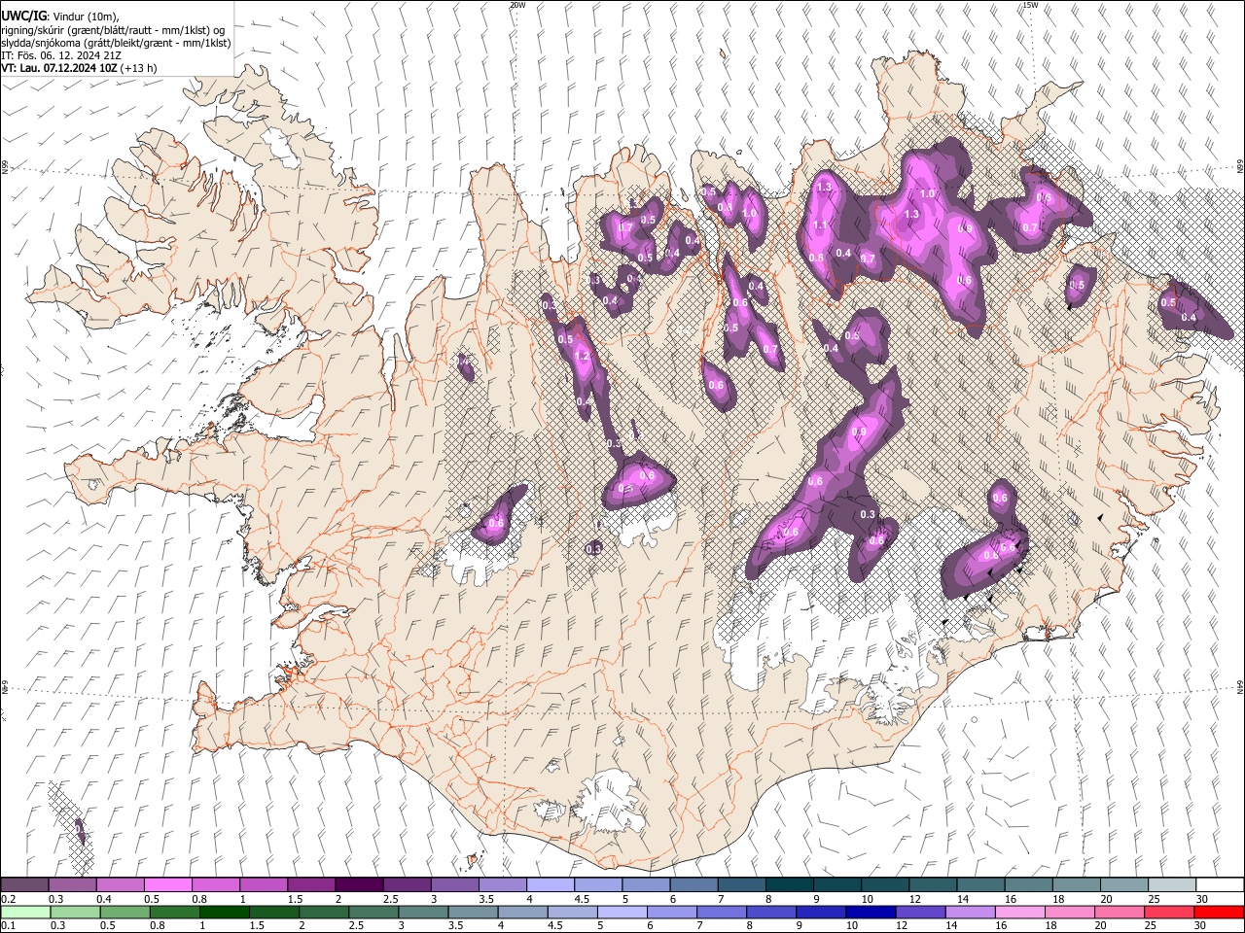Click the 'IT: Fös. 06. 12. 2024 21Z' line
The width and height of the screenshot is (1245, 933).
tap(61, 55)
